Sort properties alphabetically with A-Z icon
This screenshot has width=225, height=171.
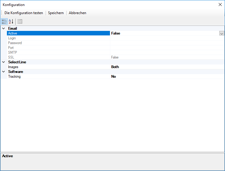[x=11, y=22]
